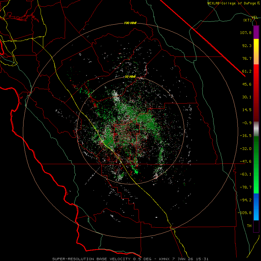Select the -78.7 scale value

[246, 187]
